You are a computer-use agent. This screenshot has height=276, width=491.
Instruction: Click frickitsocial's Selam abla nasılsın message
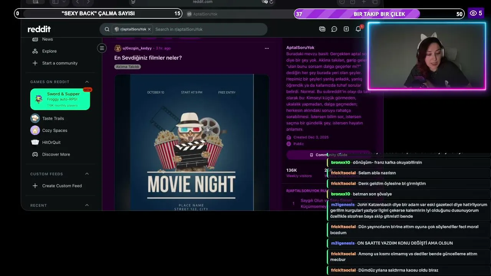[x=409, y=173]
